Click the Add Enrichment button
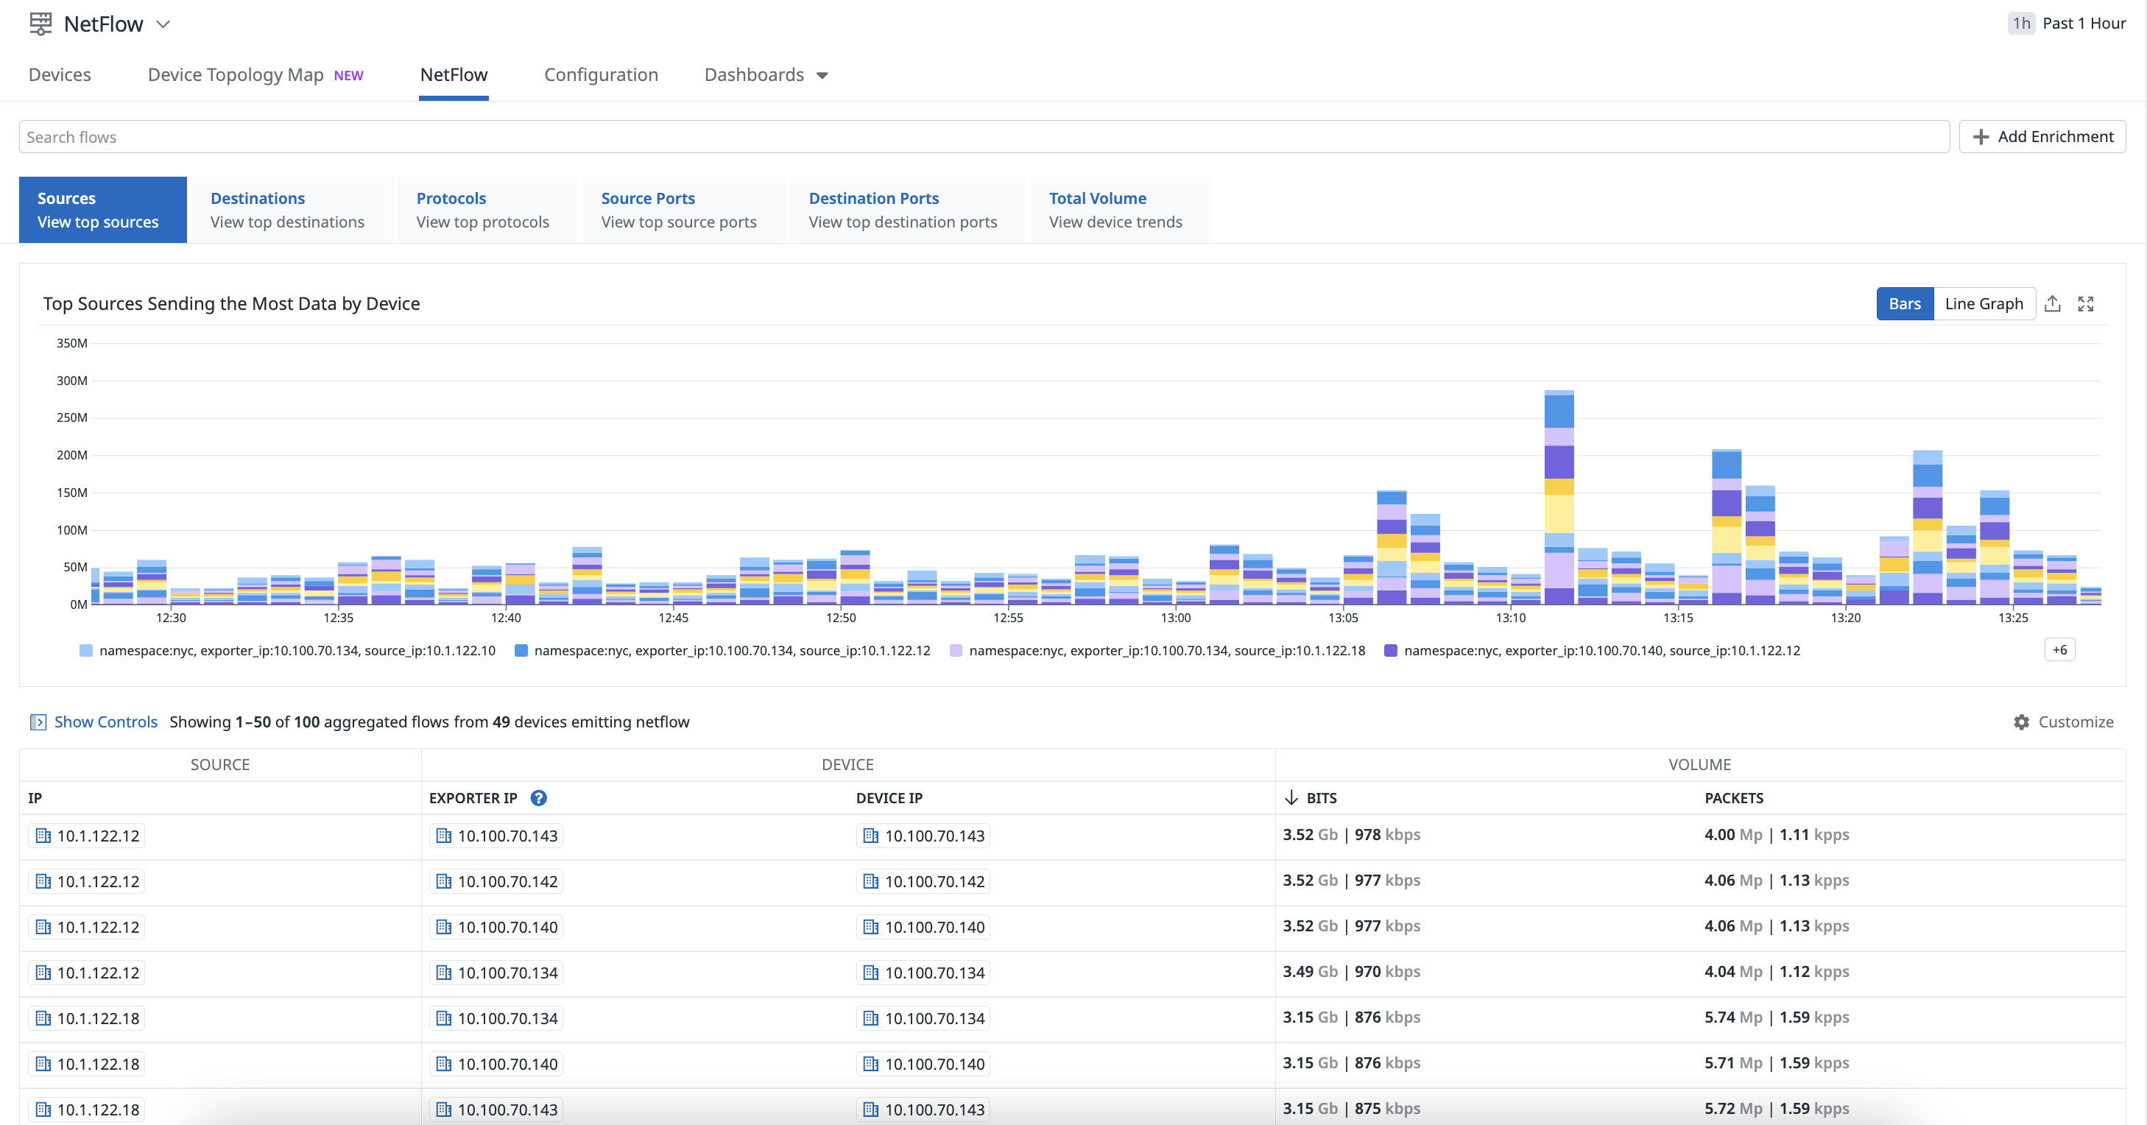 point(2042,135)
